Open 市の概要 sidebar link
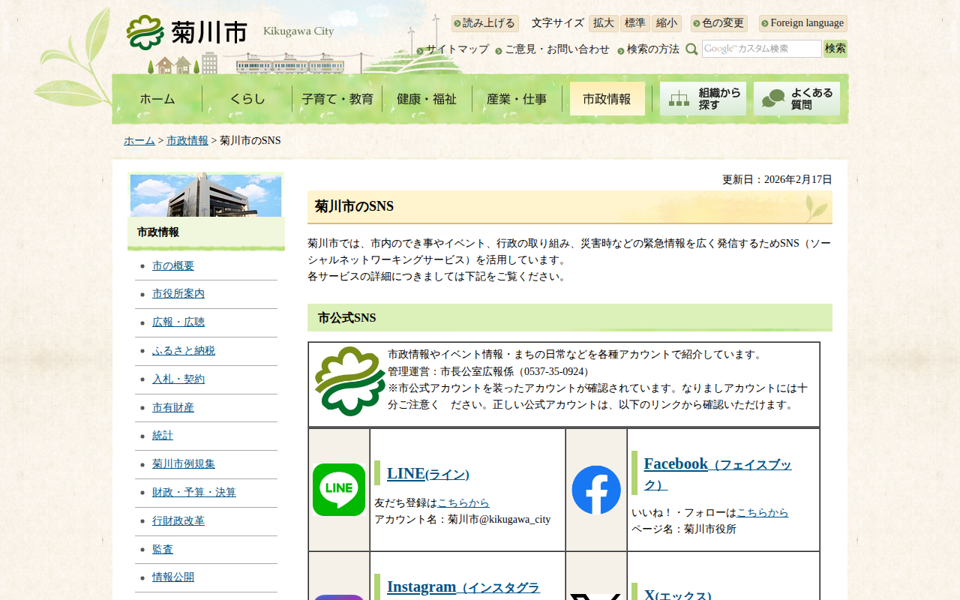 coord(173,266)
